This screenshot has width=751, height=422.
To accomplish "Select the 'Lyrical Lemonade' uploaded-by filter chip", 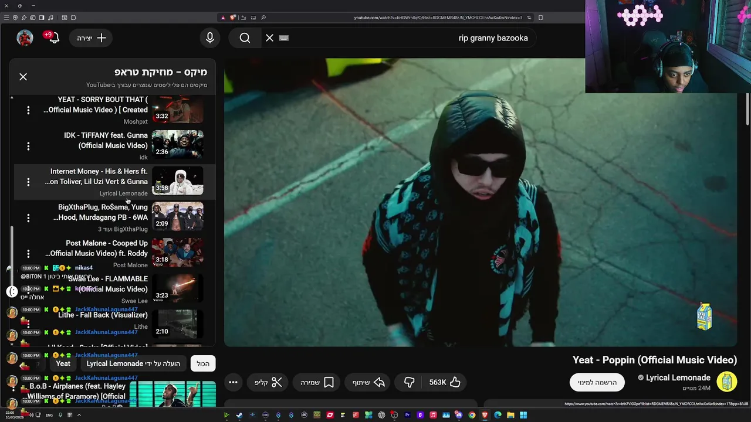I will coord(134,364).
